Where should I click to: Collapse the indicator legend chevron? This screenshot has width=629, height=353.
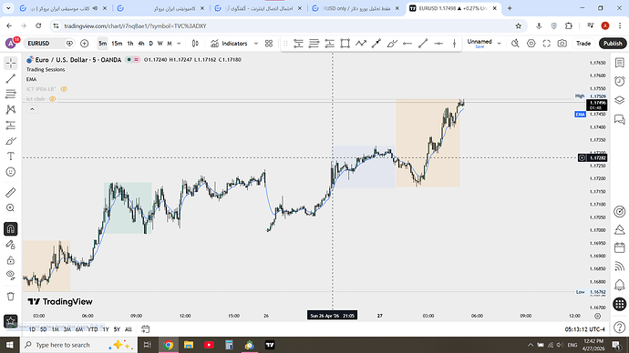32,109
